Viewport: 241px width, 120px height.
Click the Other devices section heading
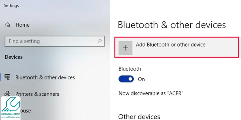click(x=139, y=117)
